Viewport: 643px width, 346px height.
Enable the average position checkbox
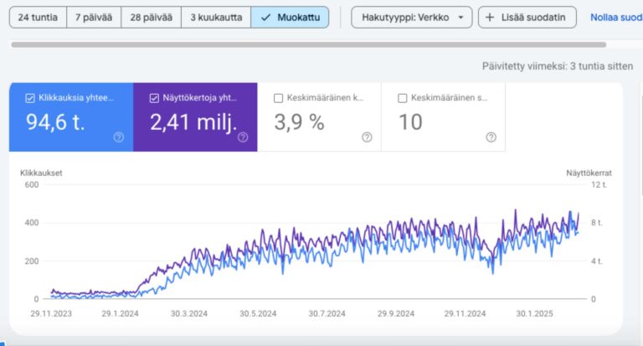[403, 97]
